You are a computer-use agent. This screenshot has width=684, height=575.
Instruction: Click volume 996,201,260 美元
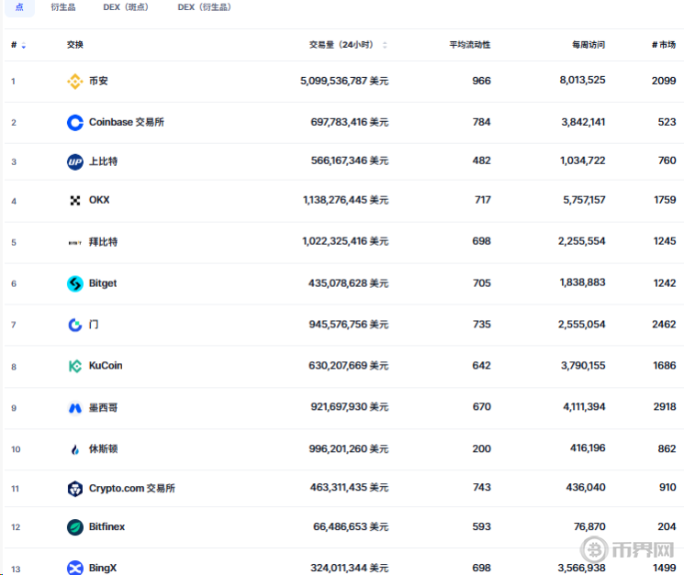[x=349, y=448]
